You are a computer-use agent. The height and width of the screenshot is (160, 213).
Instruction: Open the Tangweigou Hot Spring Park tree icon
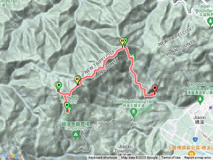200,100
